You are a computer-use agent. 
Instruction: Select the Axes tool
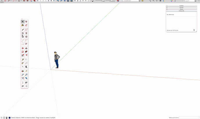pos(23,67)
